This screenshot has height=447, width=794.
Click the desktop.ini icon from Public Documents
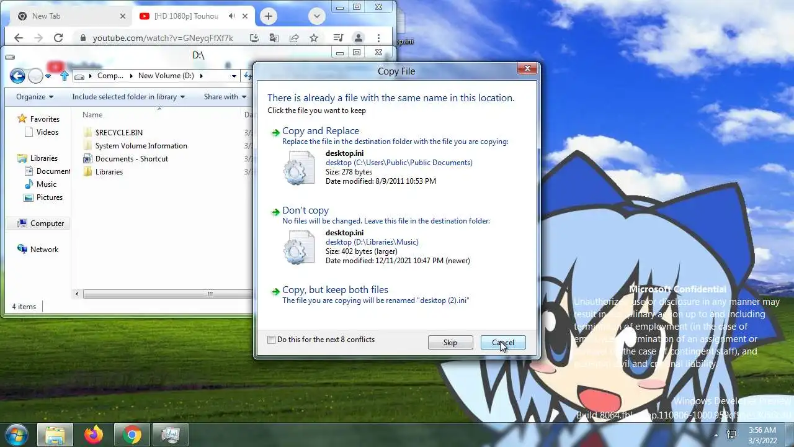(299, 168)
